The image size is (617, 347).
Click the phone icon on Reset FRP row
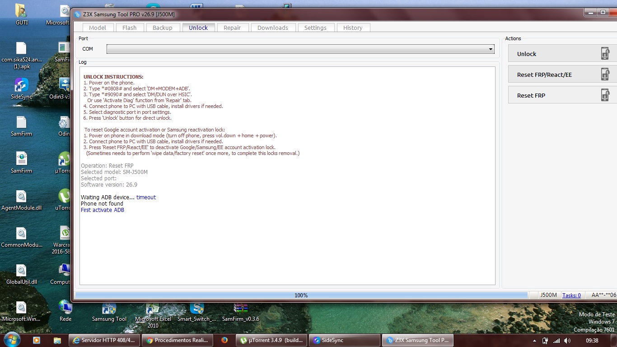click(x=605, y=95)
